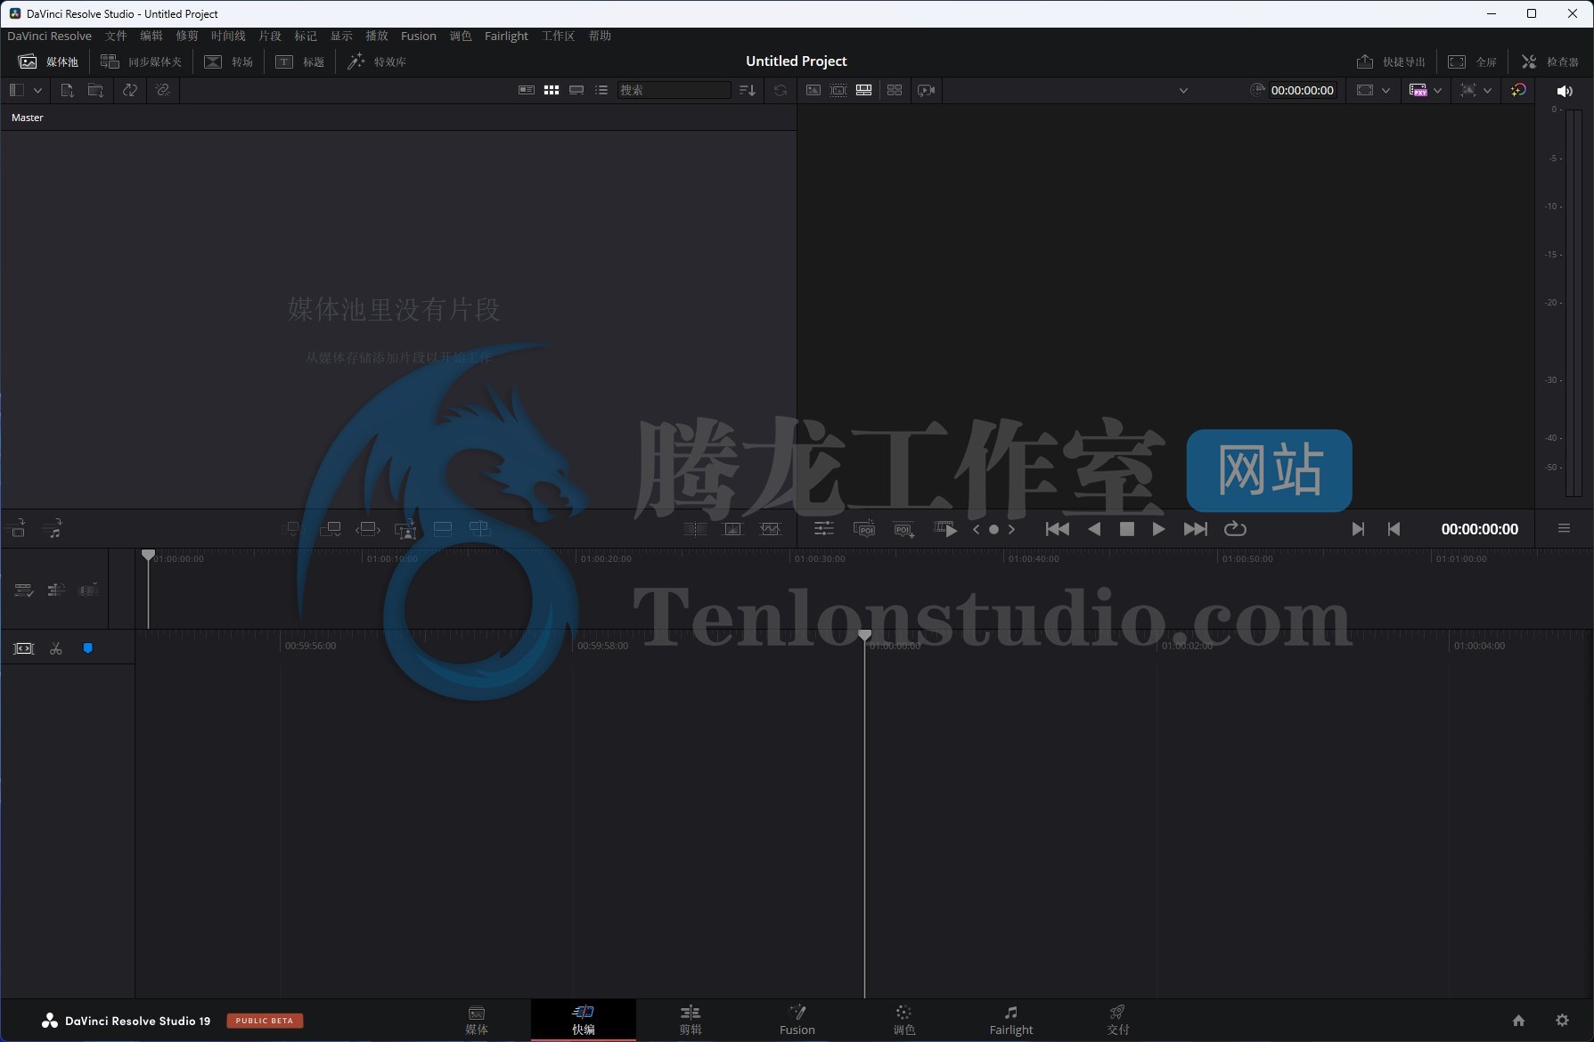
Task: Mute audio with the speaker icon
Action: (x=1564, y=91)
